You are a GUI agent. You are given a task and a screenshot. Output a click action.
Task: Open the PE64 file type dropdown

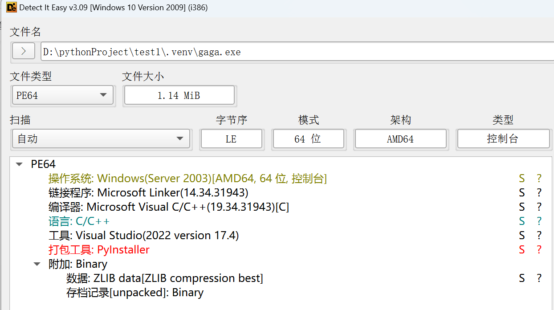tap(62, 95)
